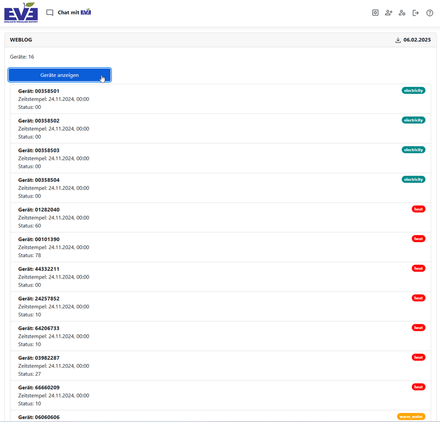Click the add user icon
This screenshot has width=440, height=422.
tap(389, 13)
